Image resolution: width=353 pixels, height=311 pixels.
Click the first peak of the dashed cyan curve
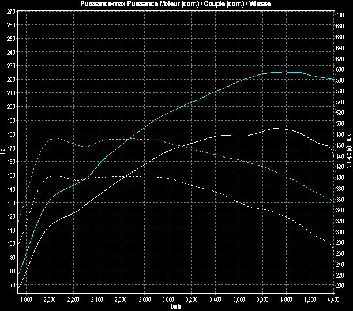(x=54, y=138)
